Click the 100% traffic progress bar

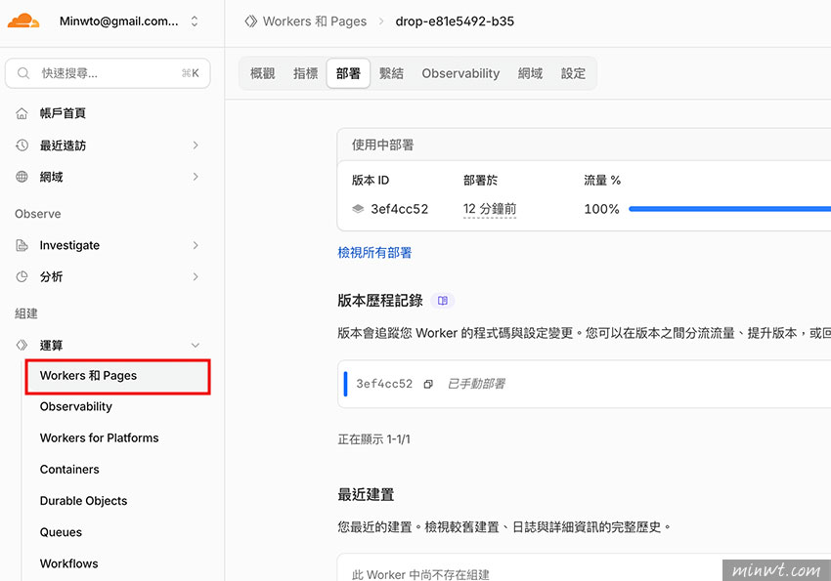tap(729, 209)
